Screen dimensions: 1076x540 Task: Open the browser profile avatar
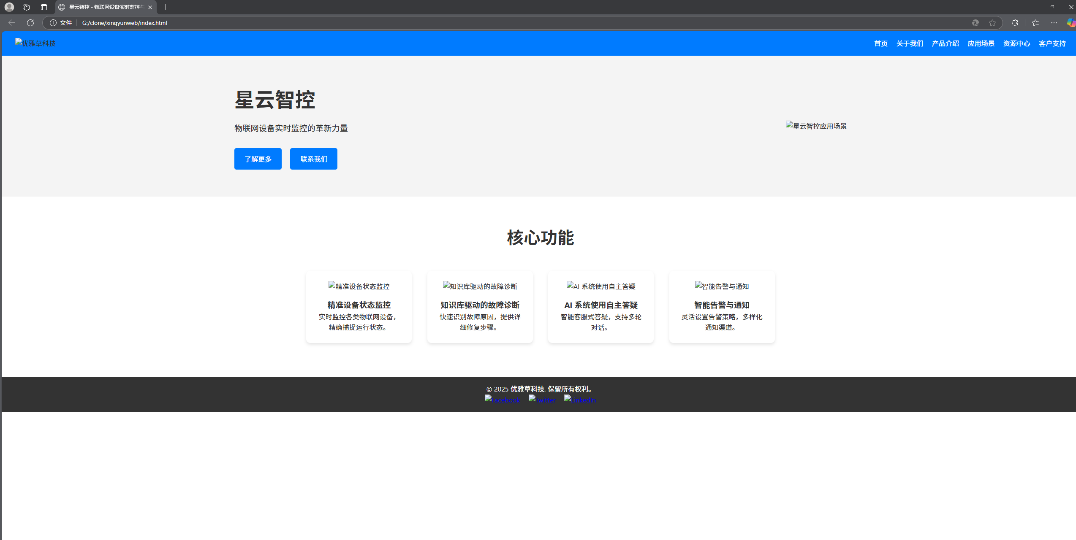(9, 7)
